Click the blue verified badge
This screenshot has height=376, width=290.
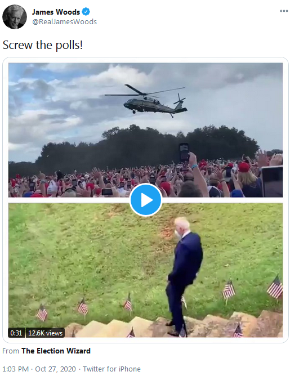click(86, 11)
